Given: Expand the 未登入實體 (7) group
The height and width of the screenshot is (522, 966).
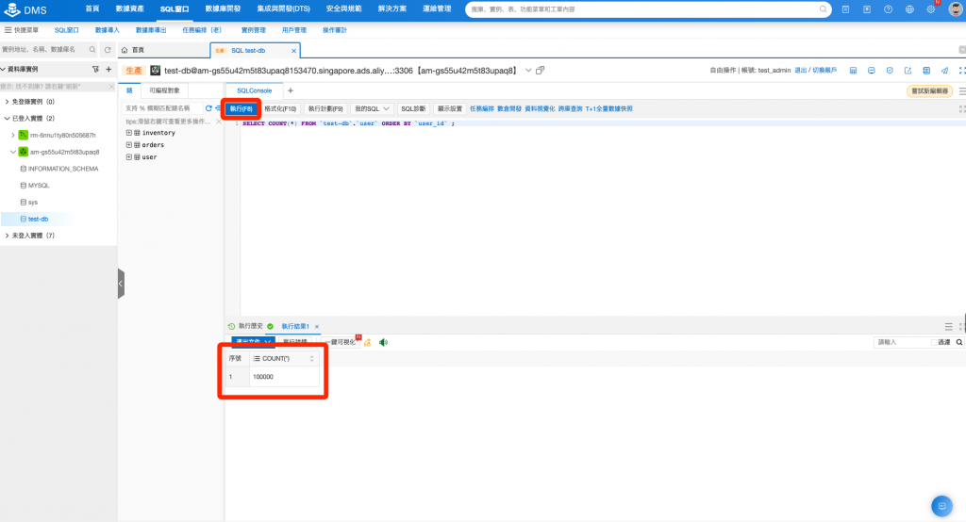Looking at the screenshot, I should [x=7, y=236].
